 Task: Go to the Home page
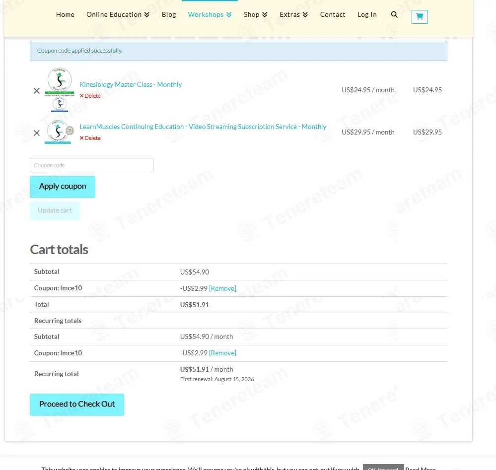pos(65,14)
